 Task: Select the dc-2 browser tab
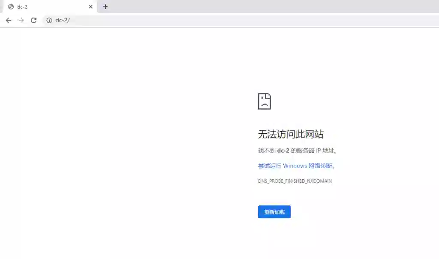[x=50, y=7]
